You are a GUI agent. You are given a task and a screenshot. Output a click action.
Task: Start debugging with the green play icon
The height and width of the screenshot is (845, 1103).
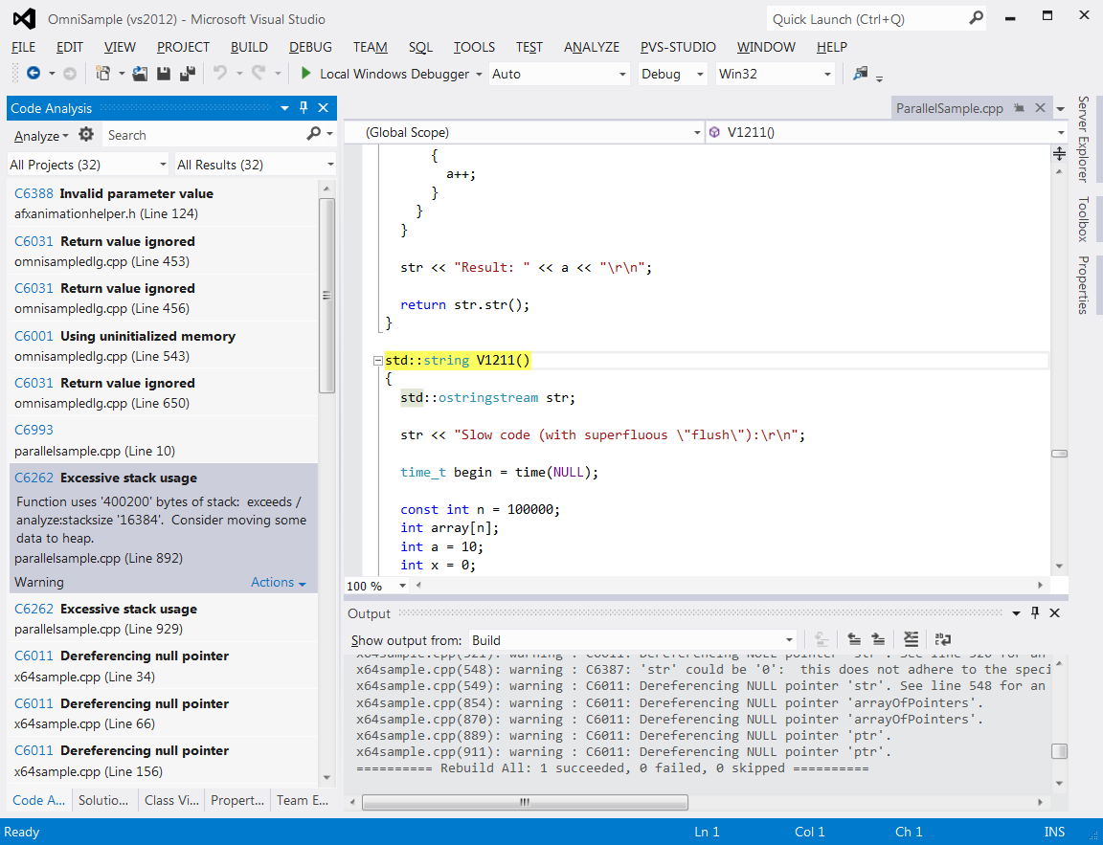coord(305,73)
